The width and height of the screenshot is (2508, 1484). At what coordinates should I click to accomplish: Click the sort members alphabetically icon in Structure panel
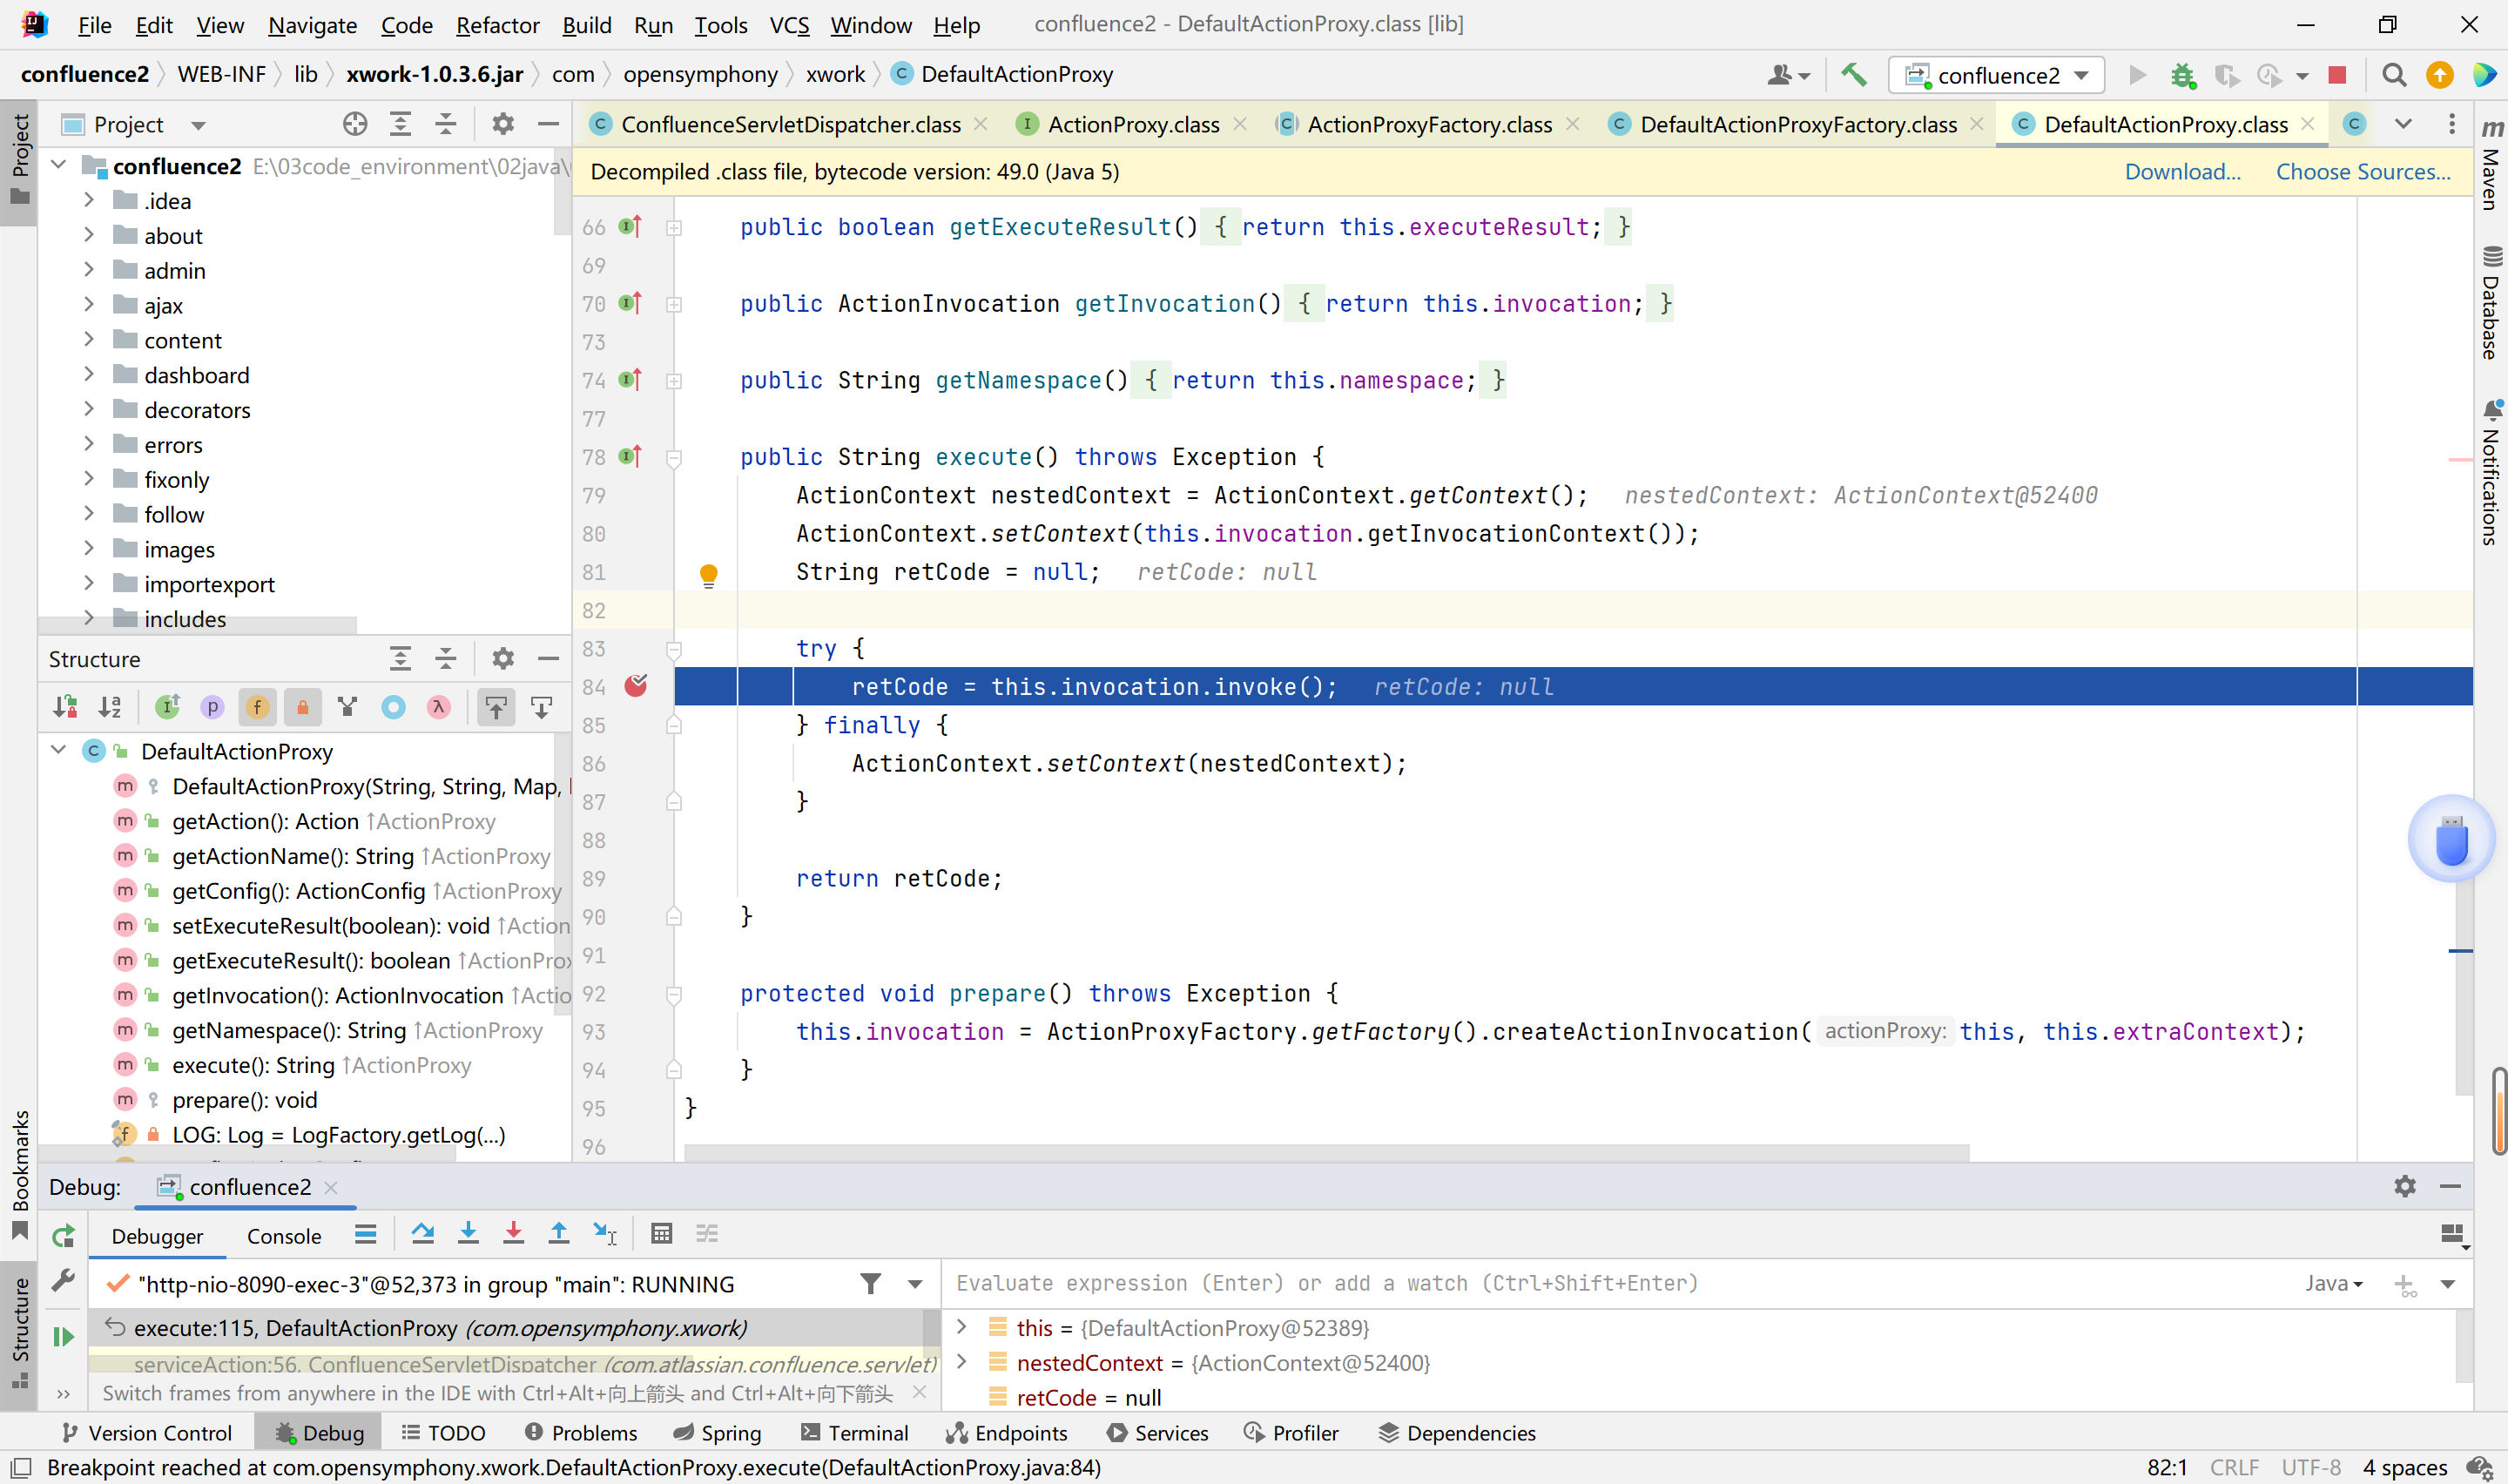(111, 706)
